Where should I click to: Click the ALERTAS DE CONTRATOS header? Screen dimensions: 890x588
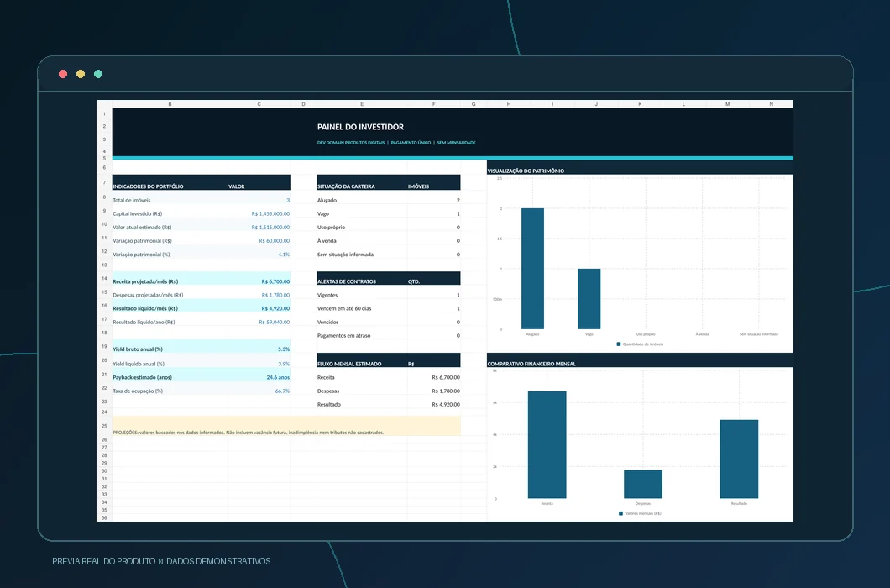[x=346, y=281]
